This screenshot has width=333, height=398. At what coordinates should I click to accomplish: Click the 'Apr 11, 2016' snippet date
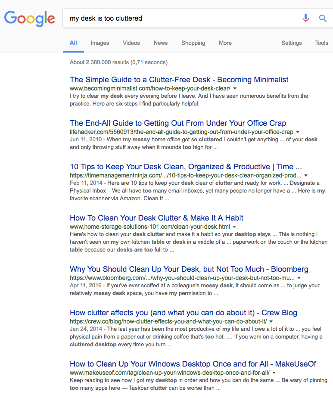coord(86,285)
